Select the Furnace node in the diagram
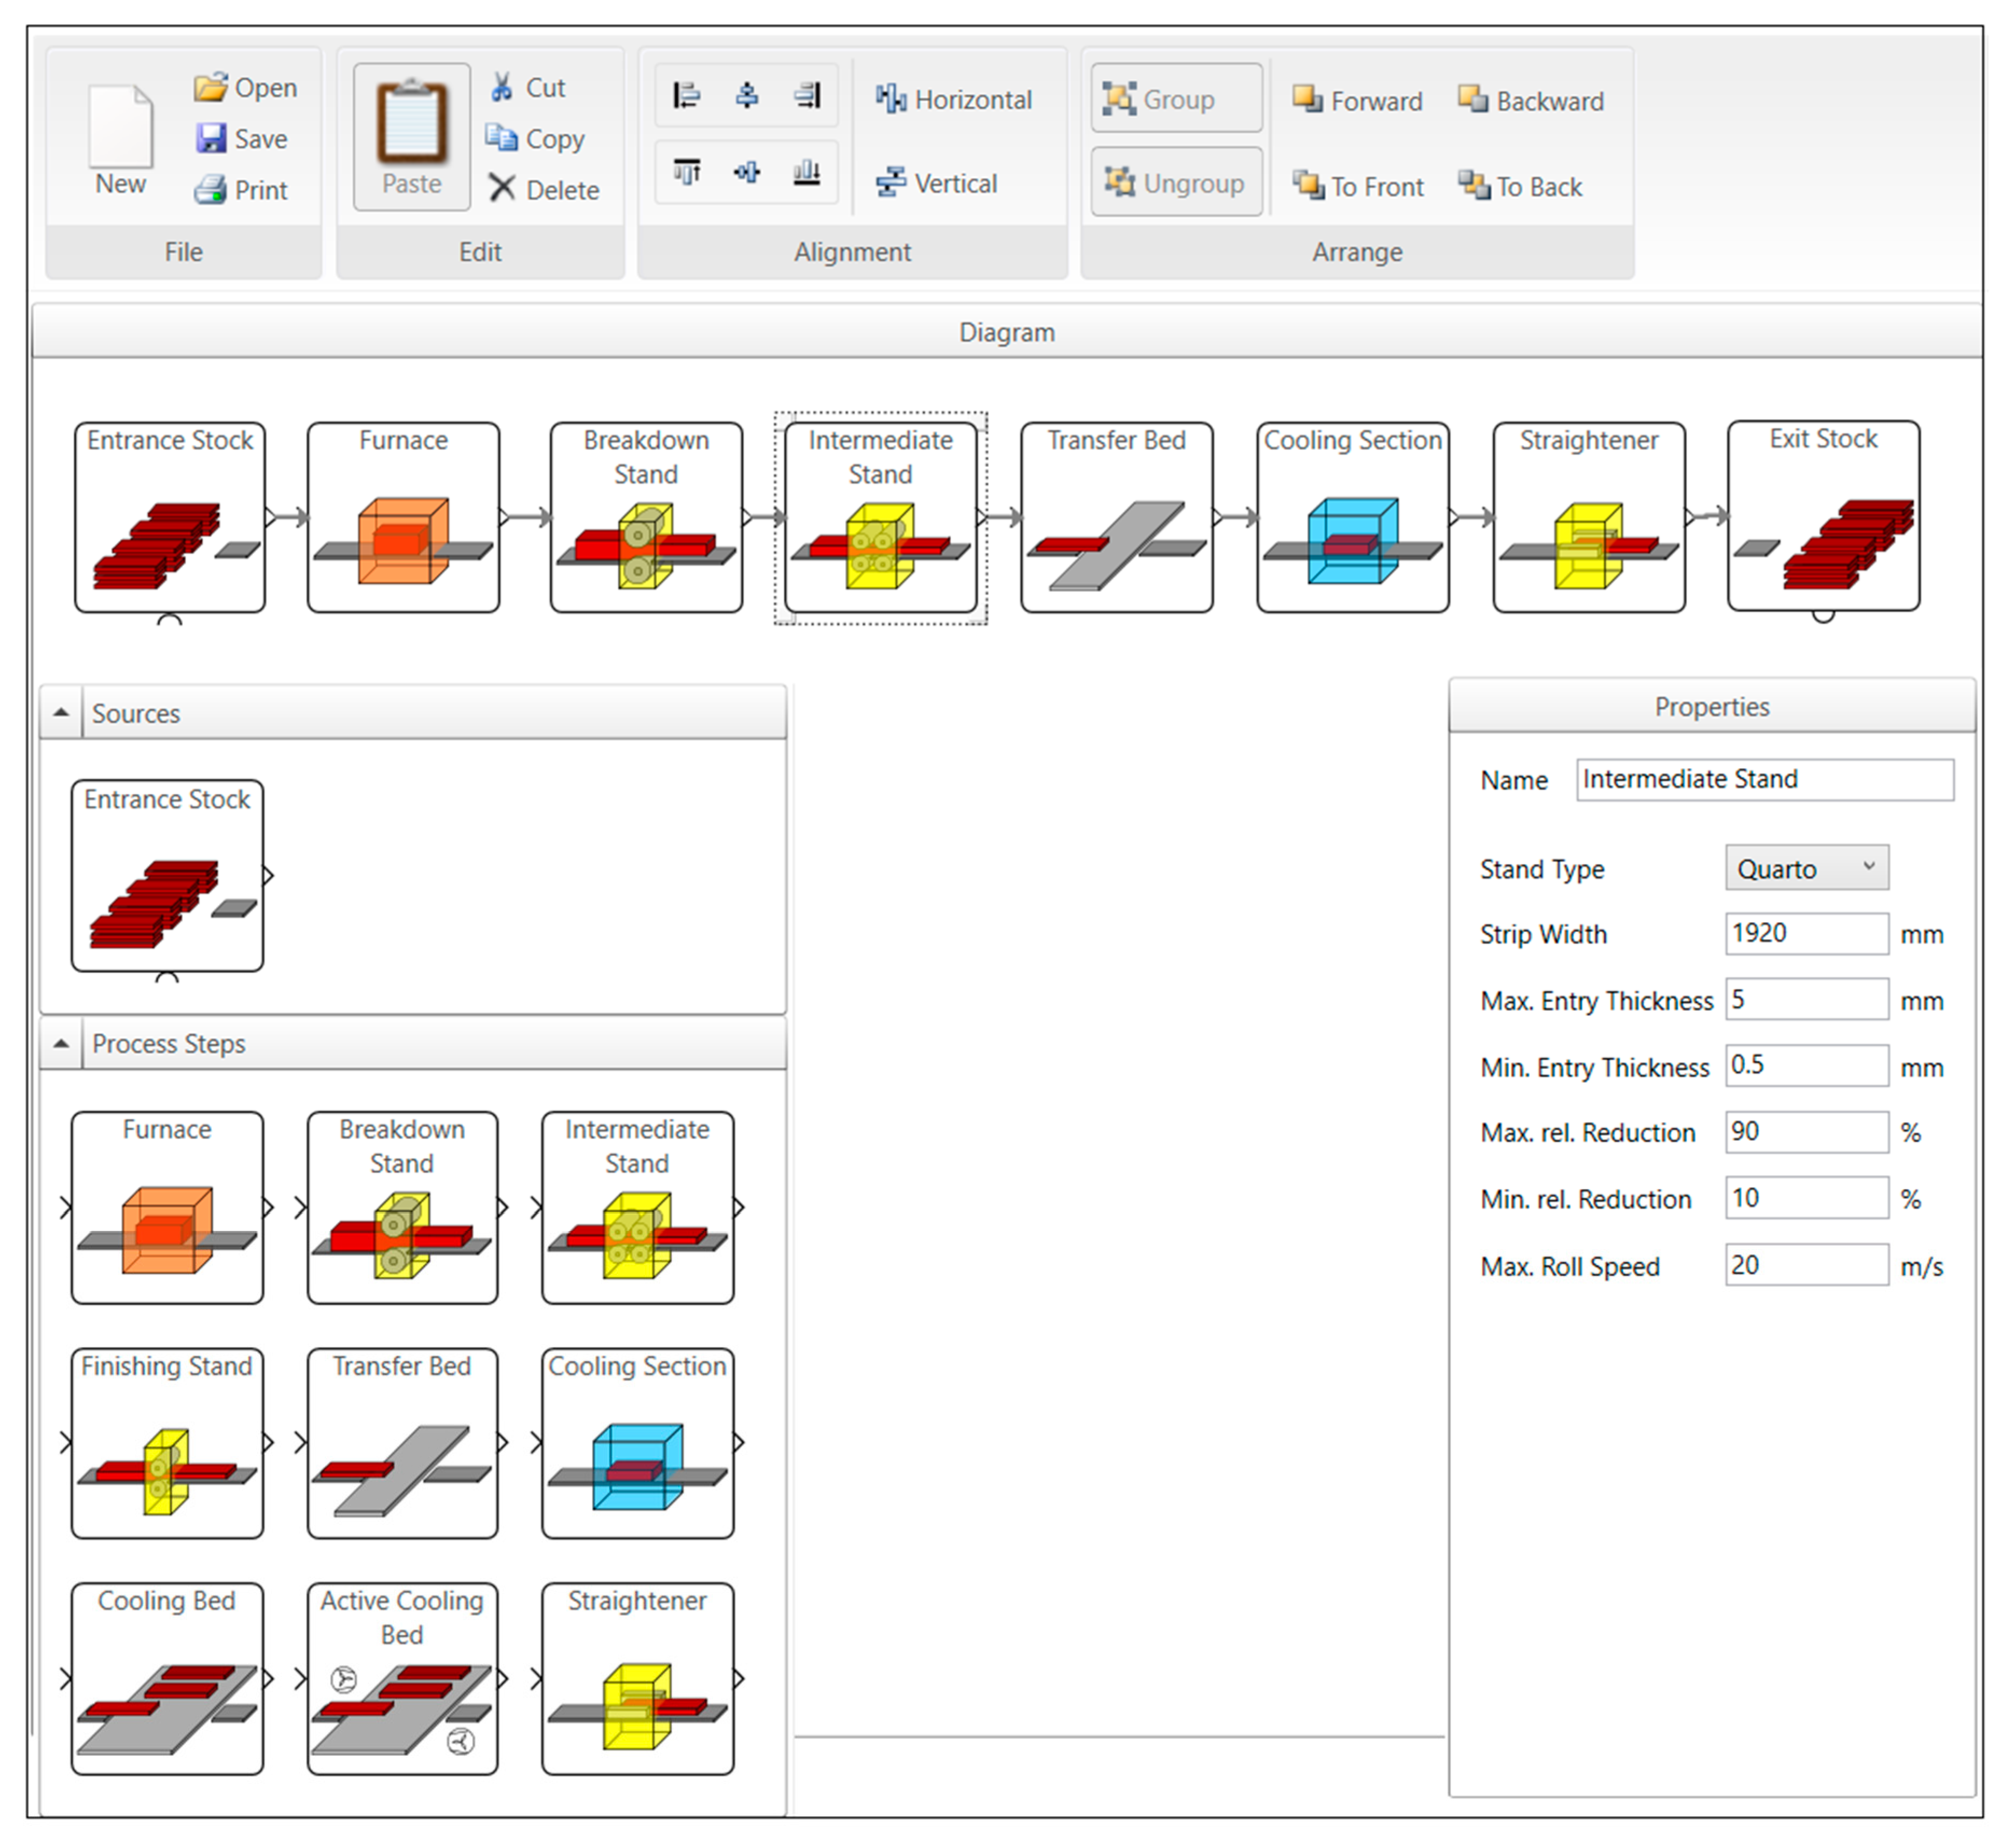 (403, 517)
